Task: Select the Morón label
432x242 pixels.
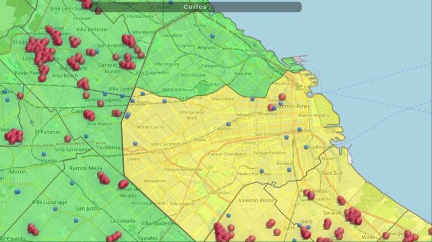Action: click(x=18, y=172)
